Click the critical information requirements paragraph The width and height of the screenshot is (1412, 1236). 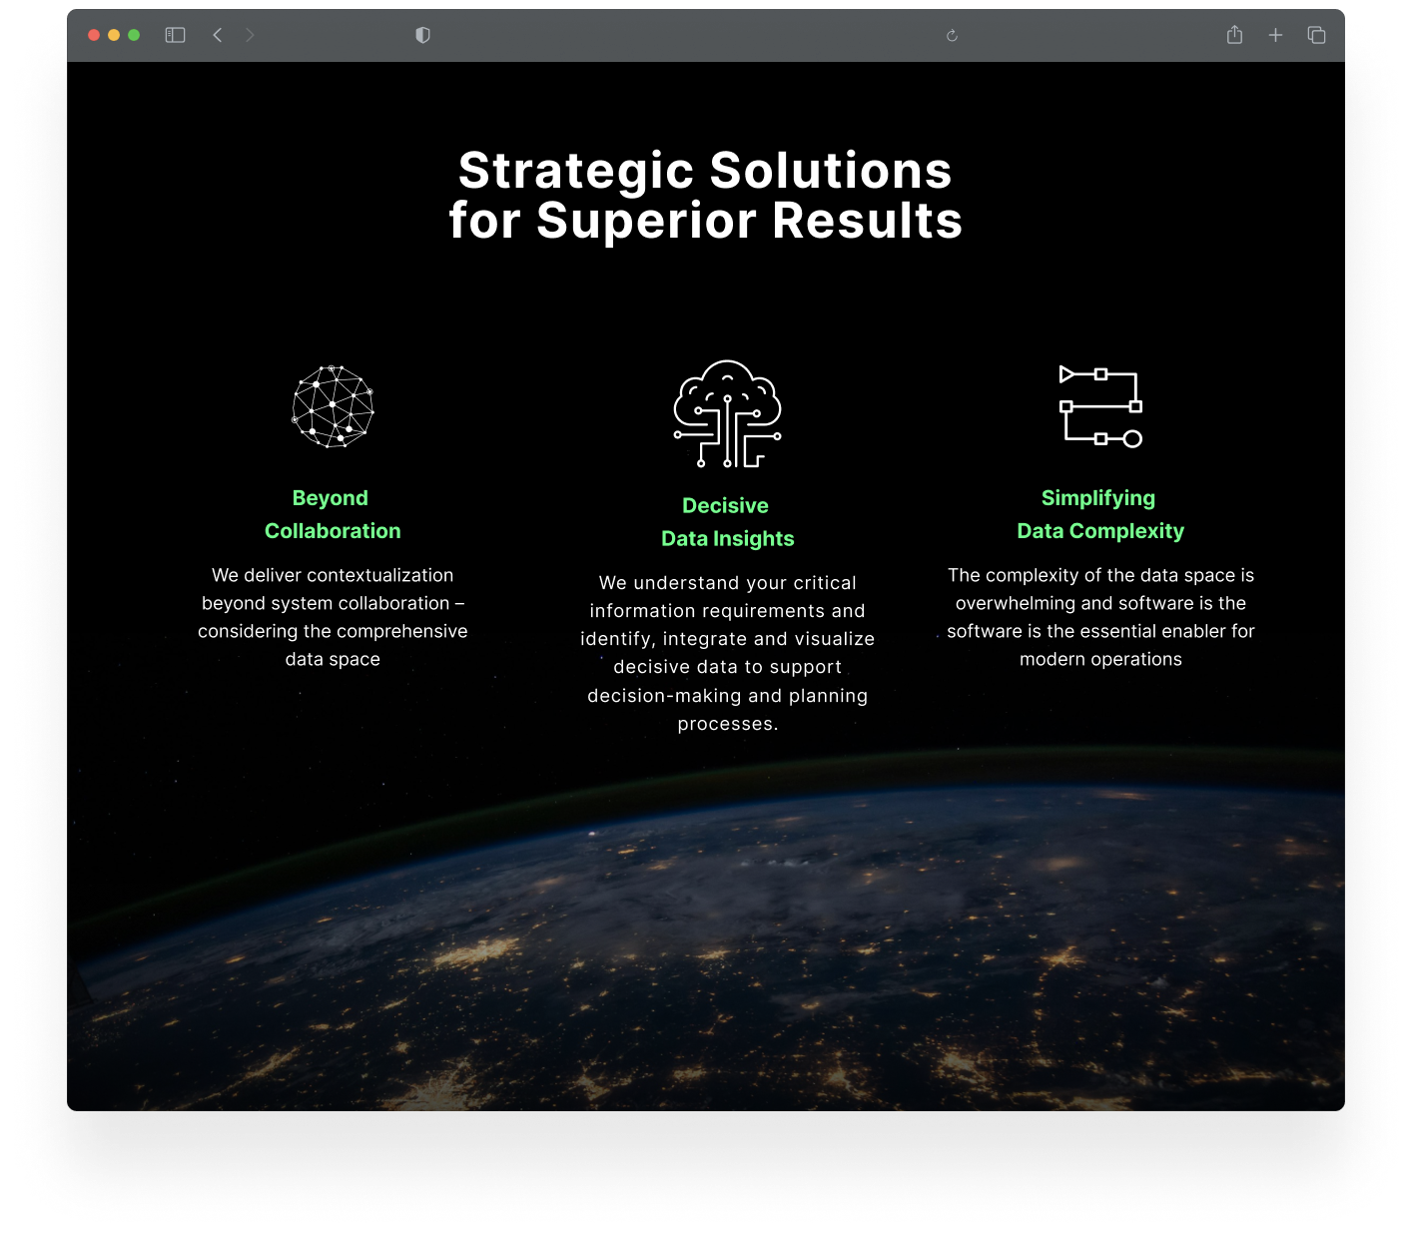728,653
